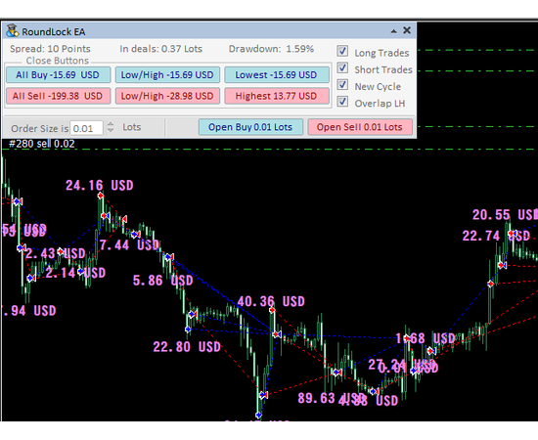Image resolution: width=538 pixels, height=440 pixels.
Task: Click red Low/High -28.98 USD button
Action: pyautogui.click(x=167, y=96)
